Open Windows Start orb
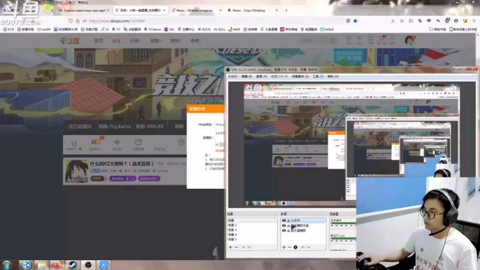The width and height of the screenshot is (480, 270). point(7,265)
